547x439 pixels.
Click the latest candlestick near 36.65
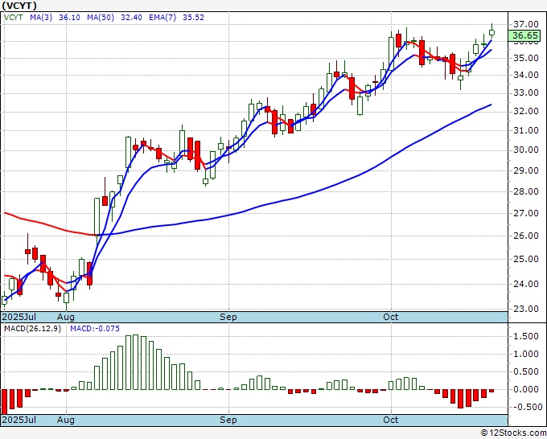[491, 33]
